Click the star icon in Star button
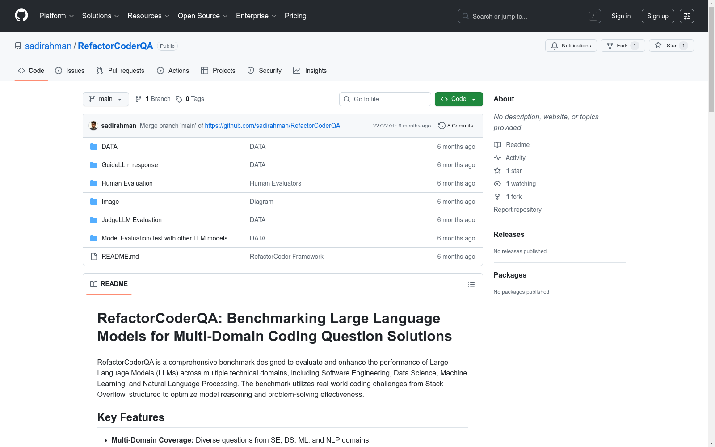Screen dimensions: 715x447 (x=658, y=45)
